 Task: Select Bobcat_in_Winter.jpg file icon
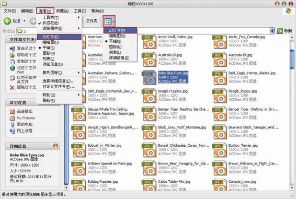(78, 150)
